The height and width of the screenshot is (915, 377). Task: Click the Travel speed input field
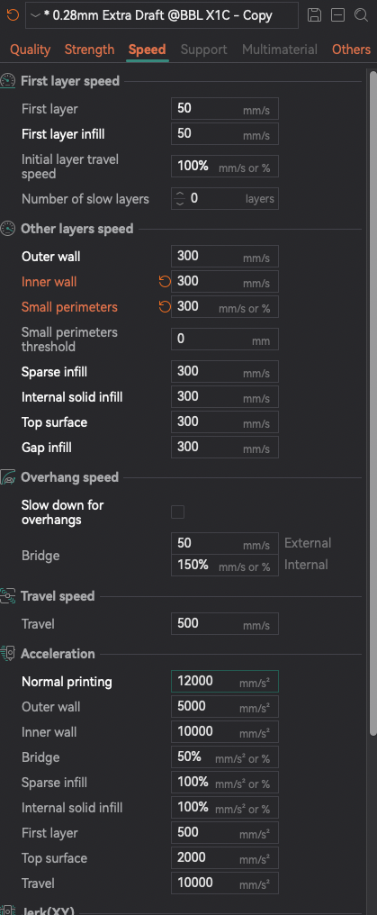click(x=224, y=623)
